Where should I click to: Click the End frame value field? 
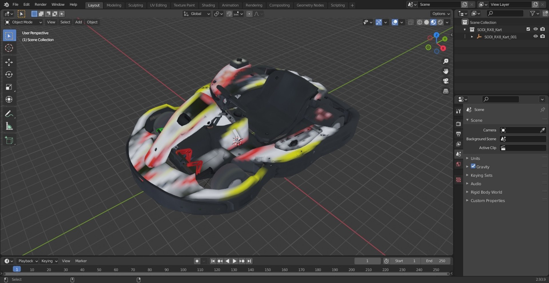[x=436, y=261]
